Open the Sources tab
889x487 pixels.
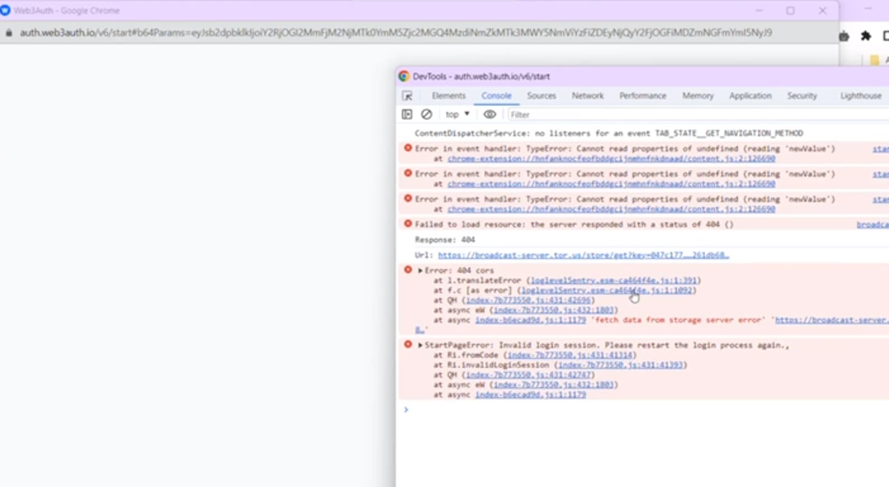pos(541,96)
